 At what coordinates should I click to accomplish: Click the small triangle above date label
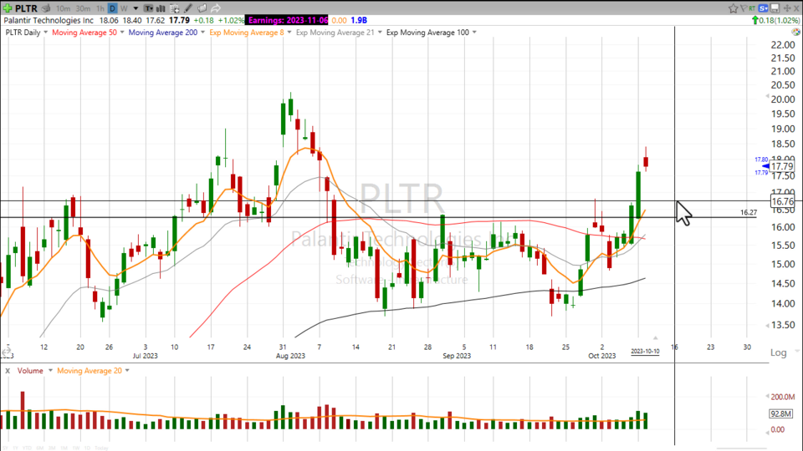click(x=655, y=338)
